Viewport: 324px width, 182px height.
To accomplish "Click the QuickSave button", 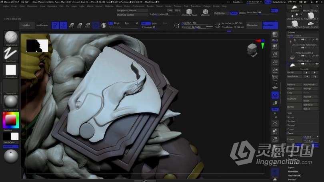I will pyautogui.click(x=238, y=2).
